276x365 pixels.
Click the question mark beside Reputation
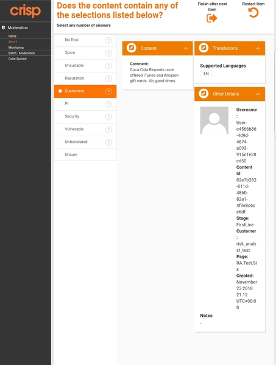pyautogui.click(x=108, y=78)
